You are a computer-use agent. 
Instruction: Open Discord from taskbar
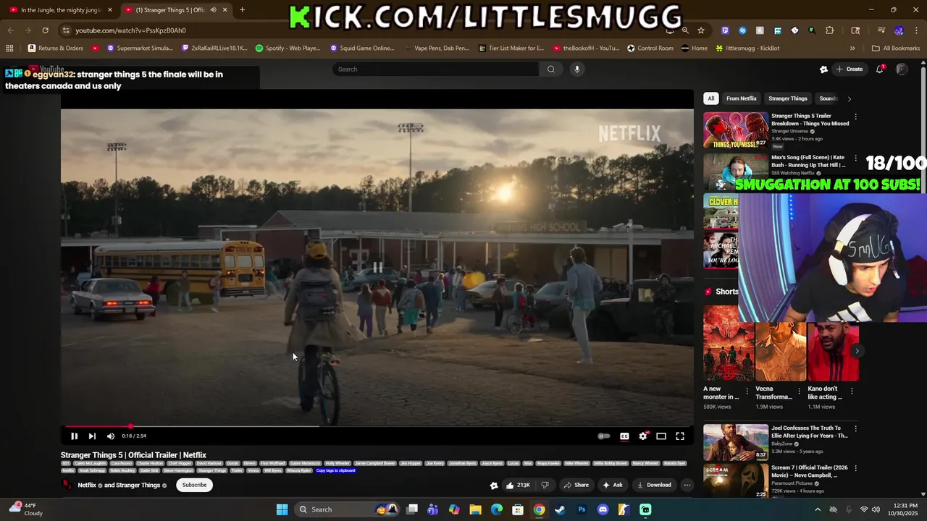tap(603, 509)
